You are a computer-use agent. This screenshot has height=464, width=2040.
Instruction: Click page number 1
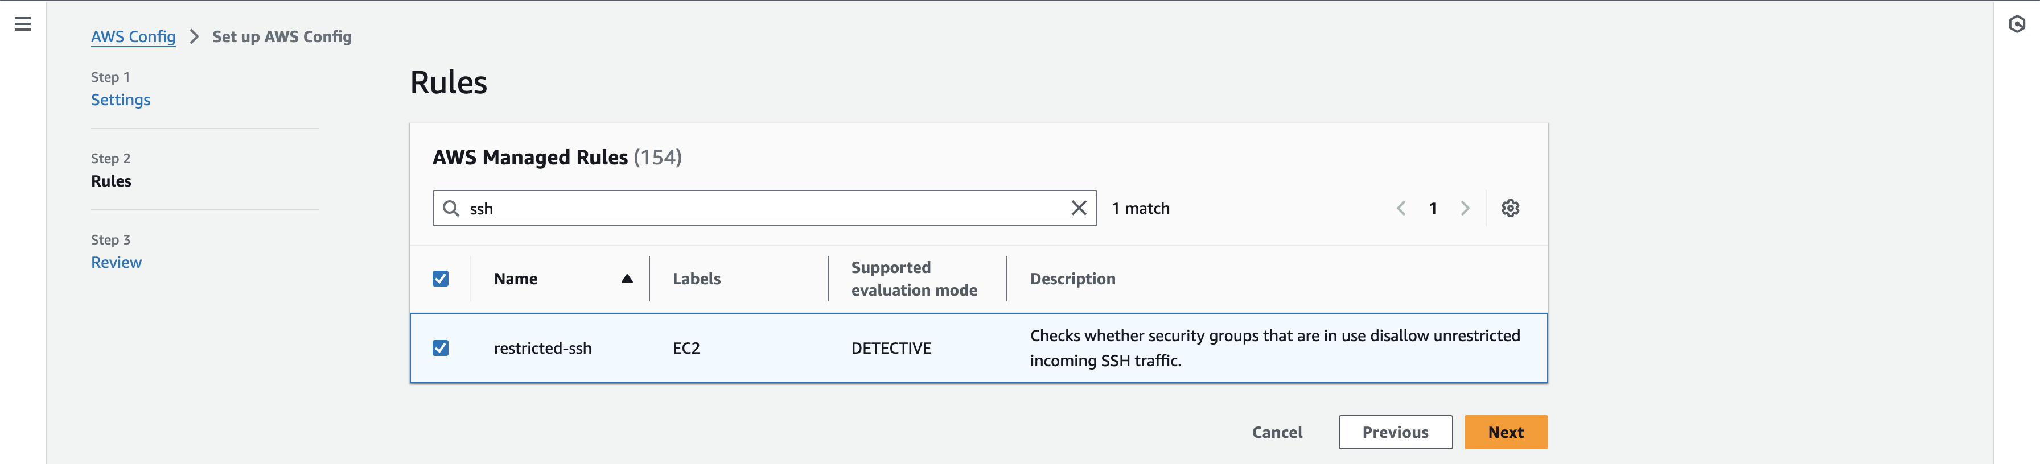1433,208
